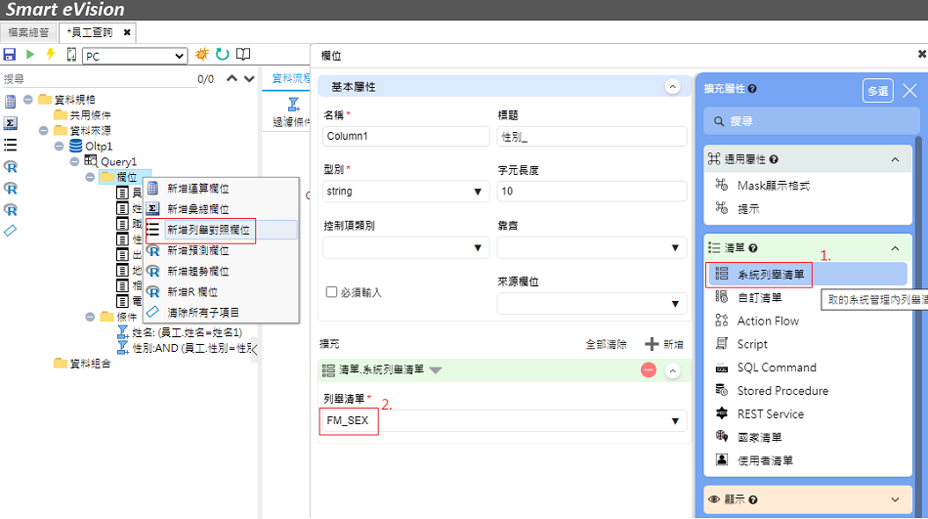Collapse the 基本屬性 section
Image resolution: width=928 pixels, height=519 pixels.
pyautogui.click(x=672, y=86)
